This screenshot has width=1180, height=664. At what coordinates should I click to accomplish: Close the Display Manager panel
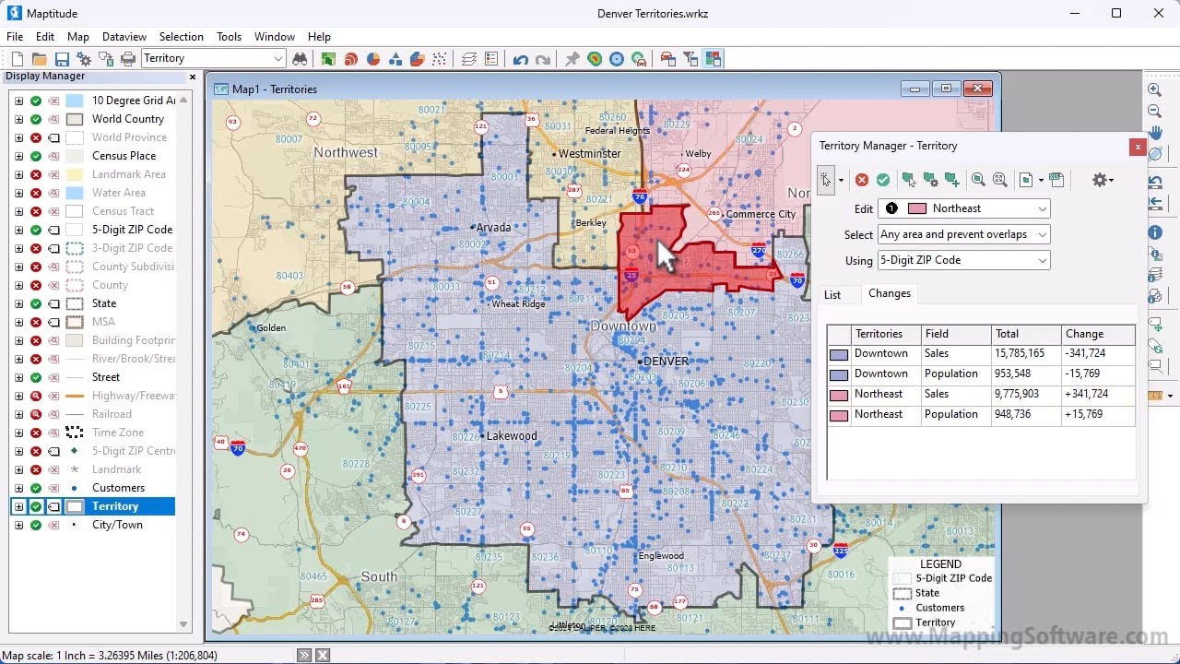[193, 77]
